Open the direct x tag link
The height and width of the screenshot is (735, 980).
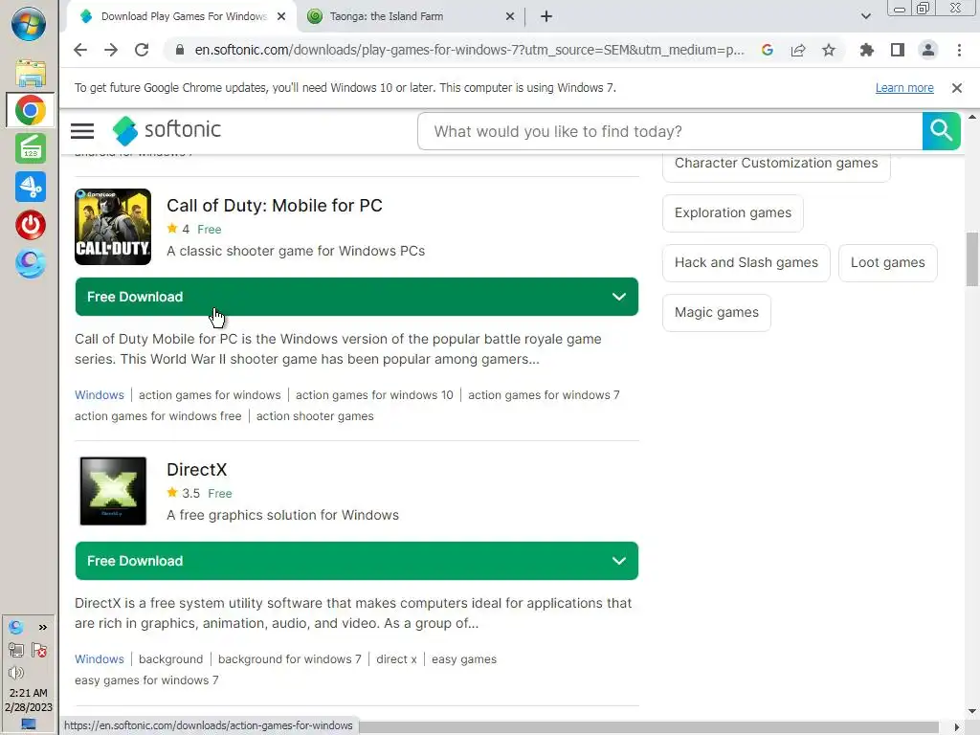point(396,659)
